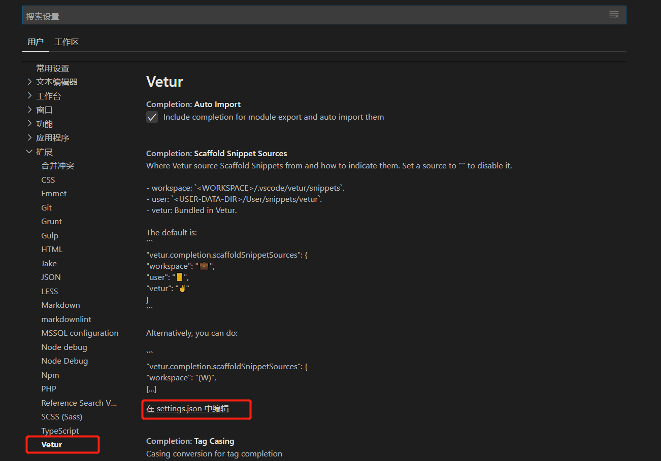Screen dimensions: 661x461
Task: Click 'Include completion for module export' description
Action: click(x=274, y=117)
